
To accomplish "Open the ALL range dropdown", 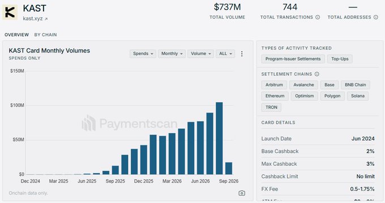I will tap(225, 54).
